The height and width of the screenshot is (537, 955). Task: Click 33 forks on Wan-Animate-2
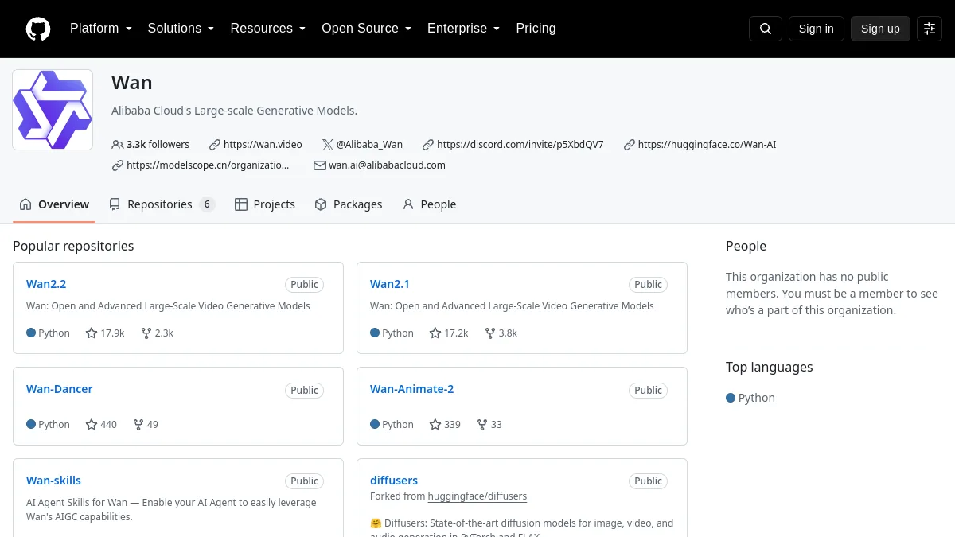coord(489,425)
